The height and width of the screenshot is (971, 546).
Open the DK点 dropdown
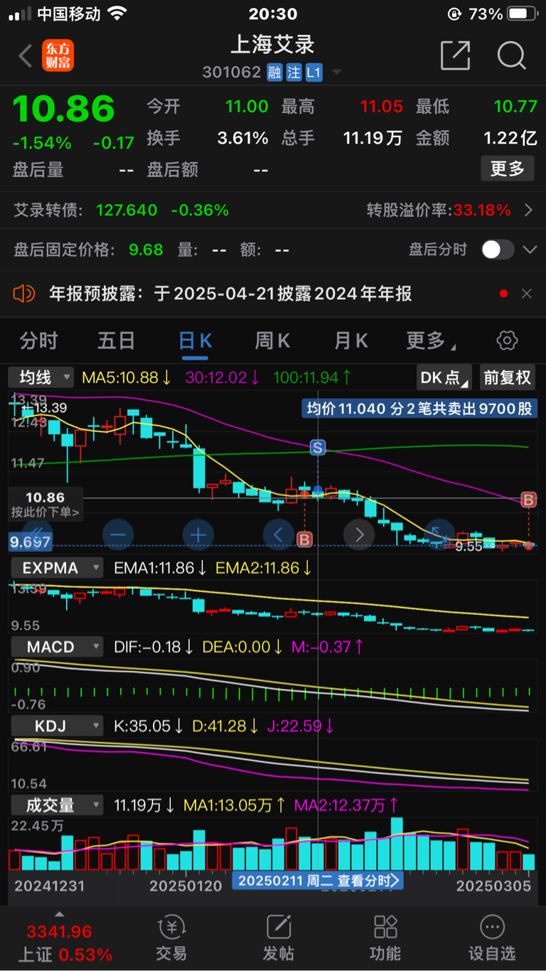[445, 377]
